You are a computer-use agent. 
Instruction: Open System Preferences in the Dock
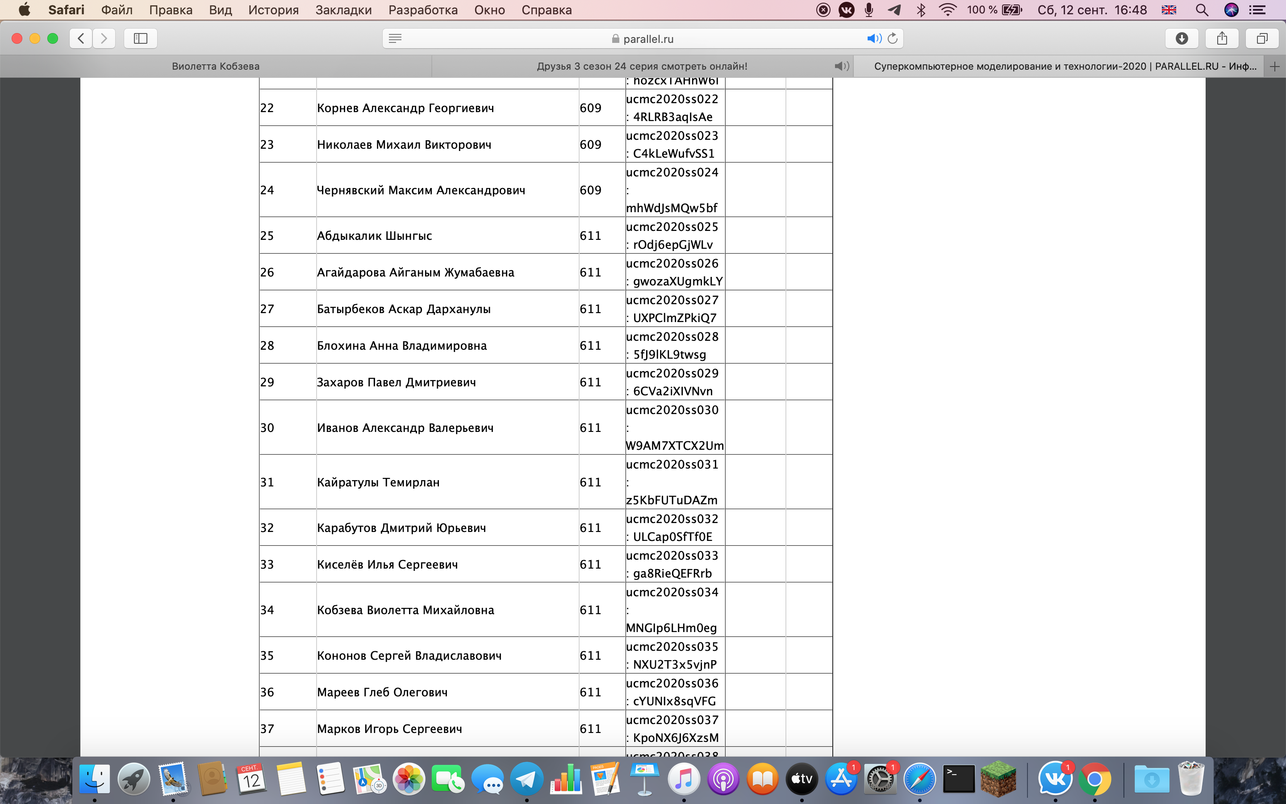pos(881,779)
